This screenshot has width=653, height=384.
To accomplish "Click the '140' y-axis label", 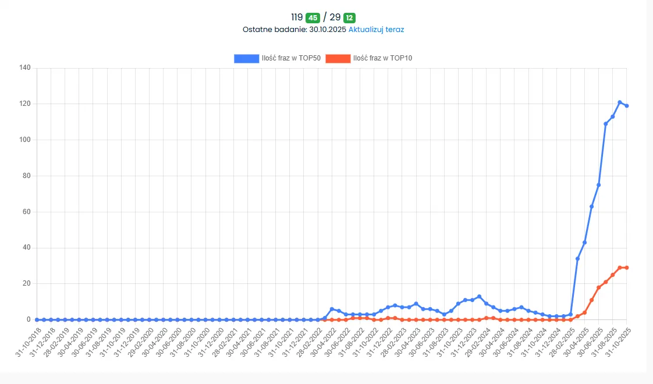I will pos(24,68).
